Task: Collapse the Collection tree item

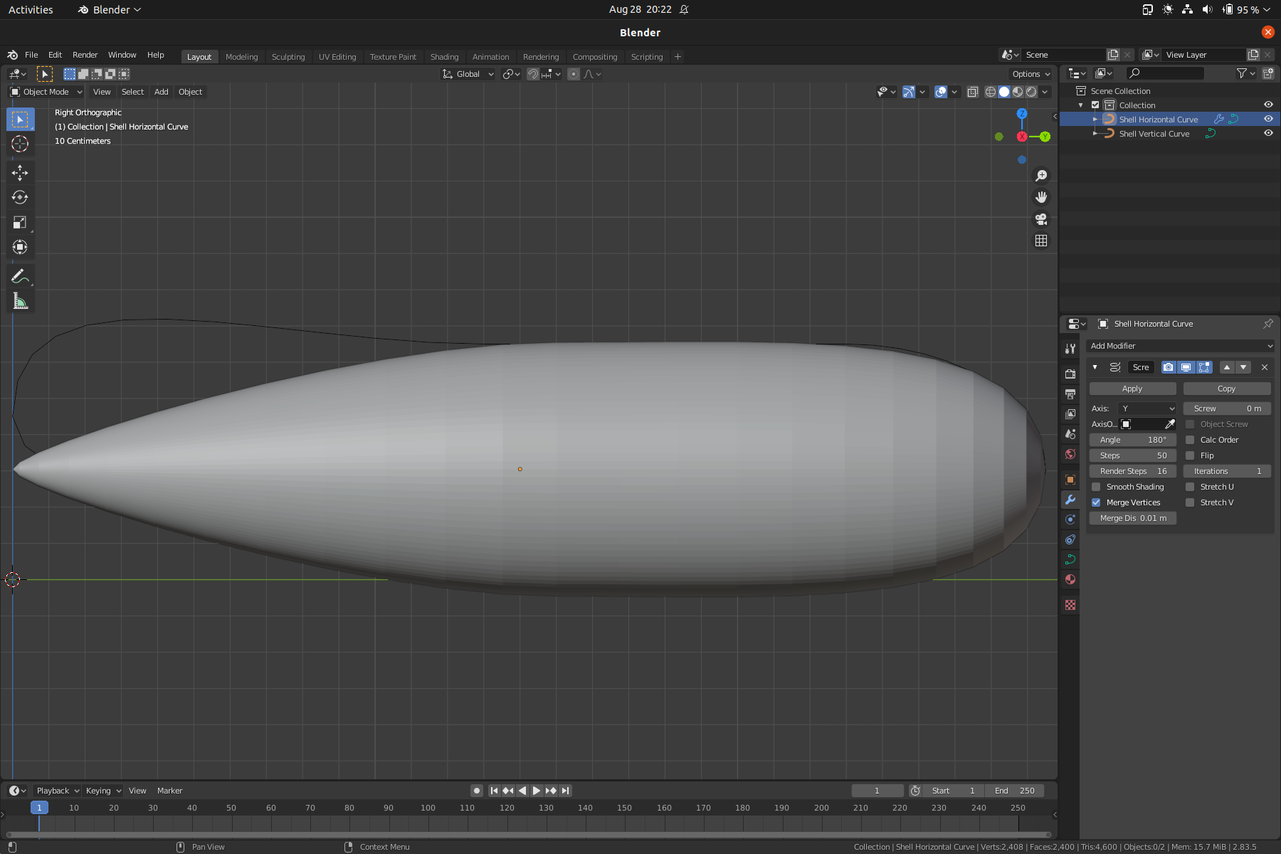Action: 1081,105
